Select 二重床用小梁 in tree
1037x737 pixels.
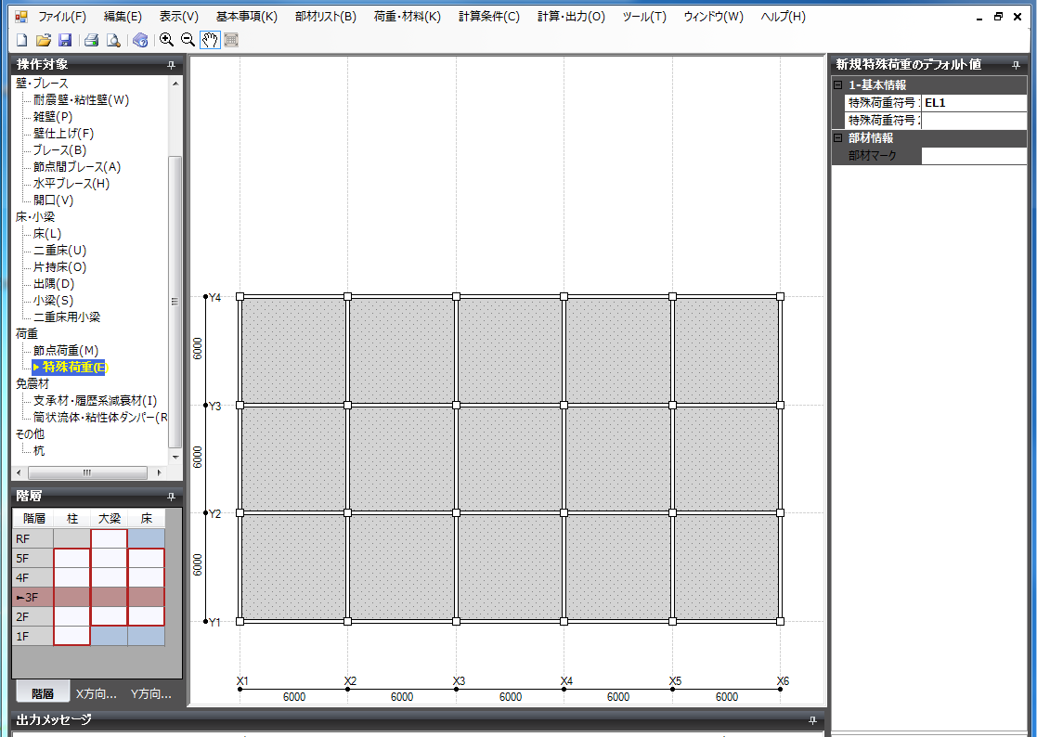[67, 317]
